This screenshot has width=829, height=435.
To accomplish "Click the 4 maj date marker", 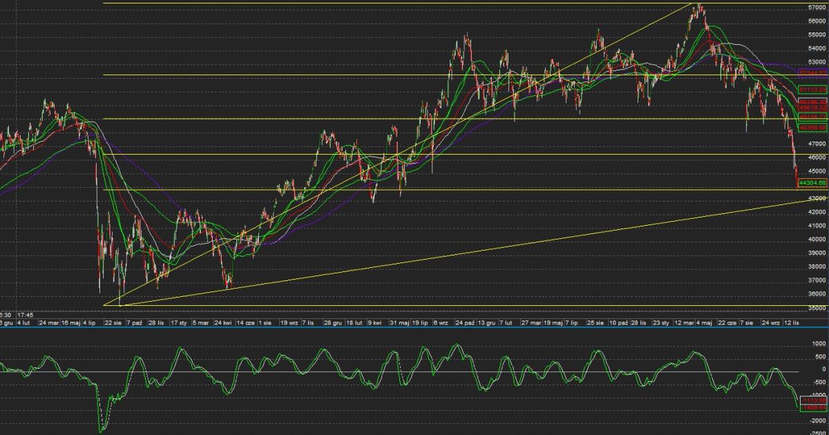I will 705,322.
